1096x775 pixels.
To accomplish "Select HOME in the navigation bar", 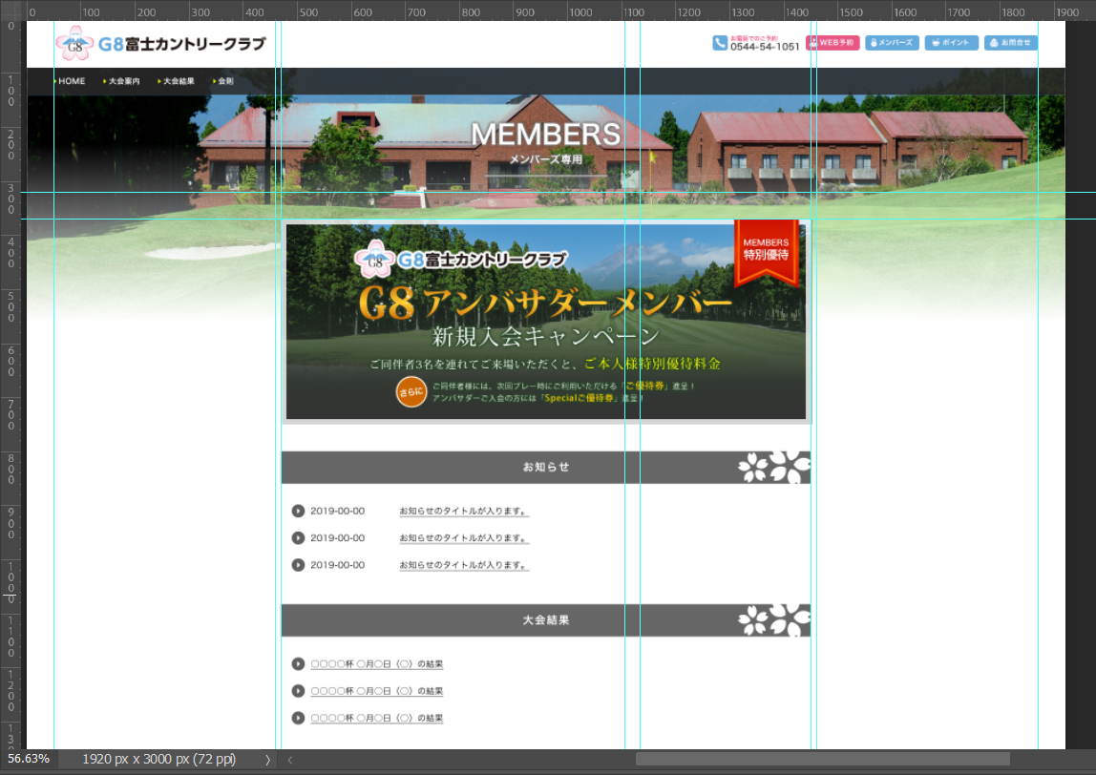I will tap(70, 81).
